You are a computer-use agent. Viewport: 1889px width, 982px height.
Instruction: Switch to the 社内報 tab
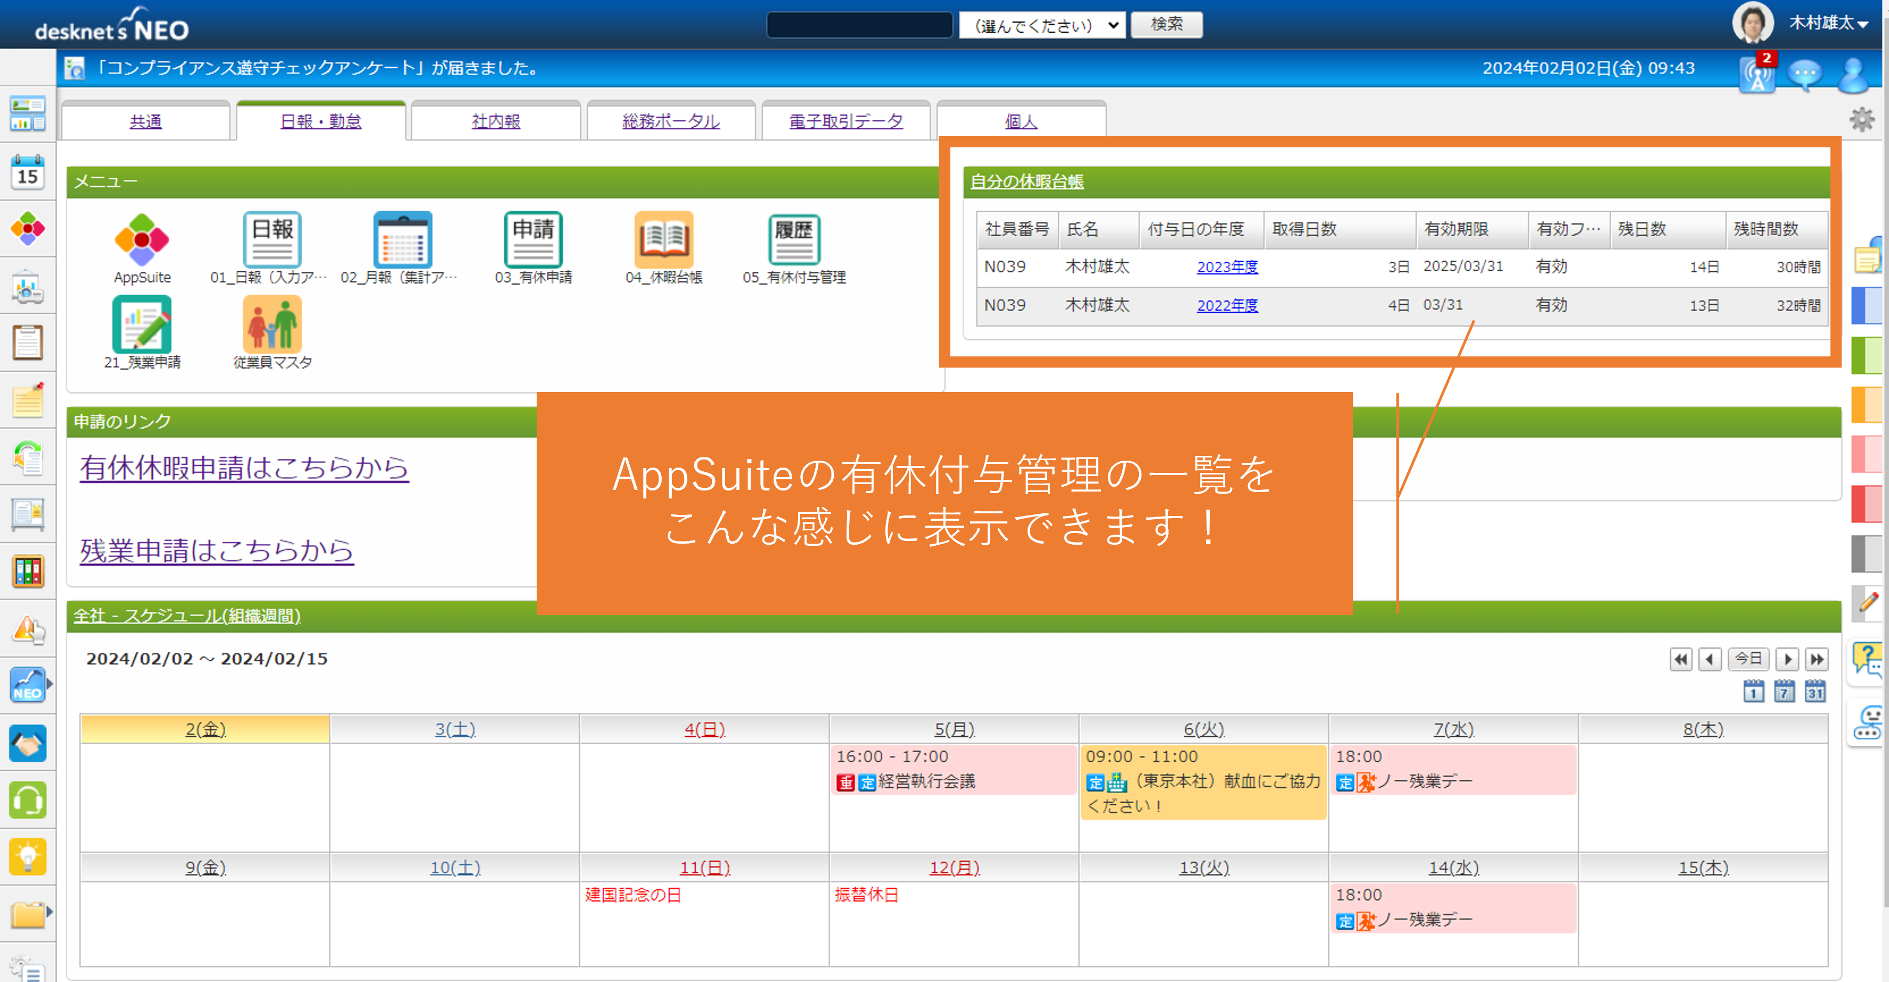coord(496,122)
